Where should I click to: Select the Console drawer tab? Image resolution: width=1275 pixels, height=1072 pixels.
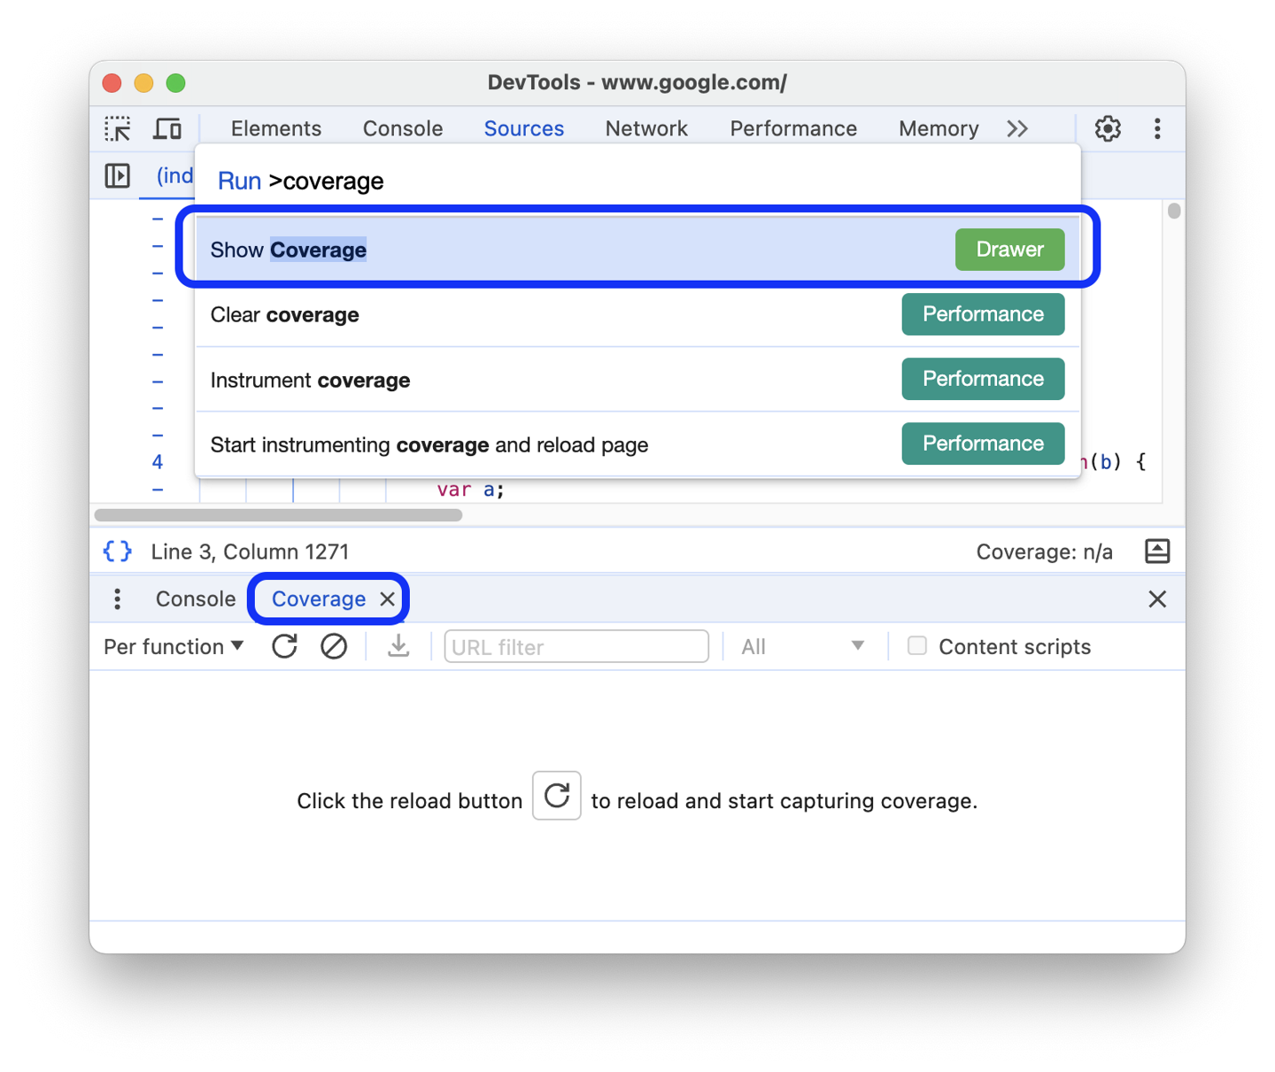point(194,598)
